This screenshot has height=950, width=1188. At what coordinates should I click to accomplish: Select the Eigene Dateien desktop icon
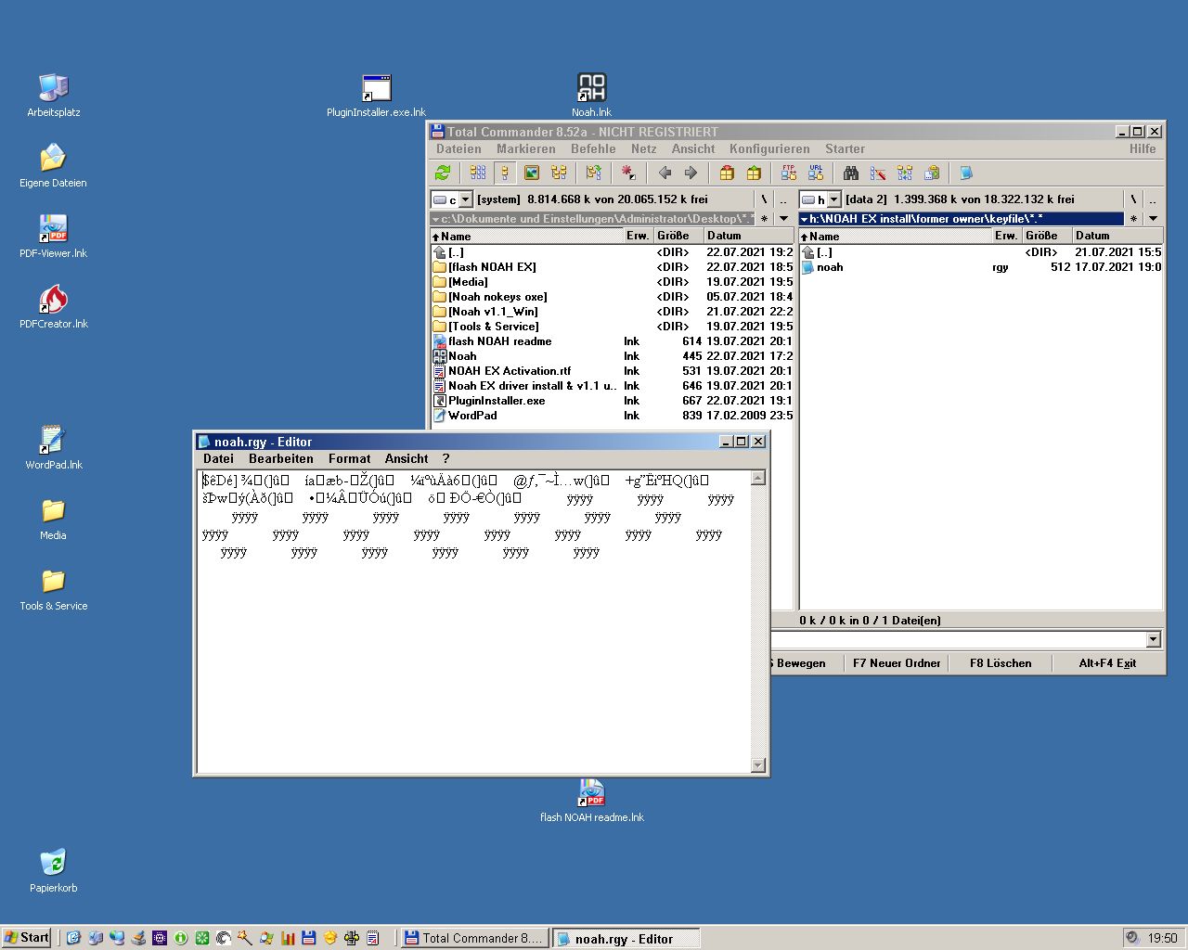tap(53, 166)
